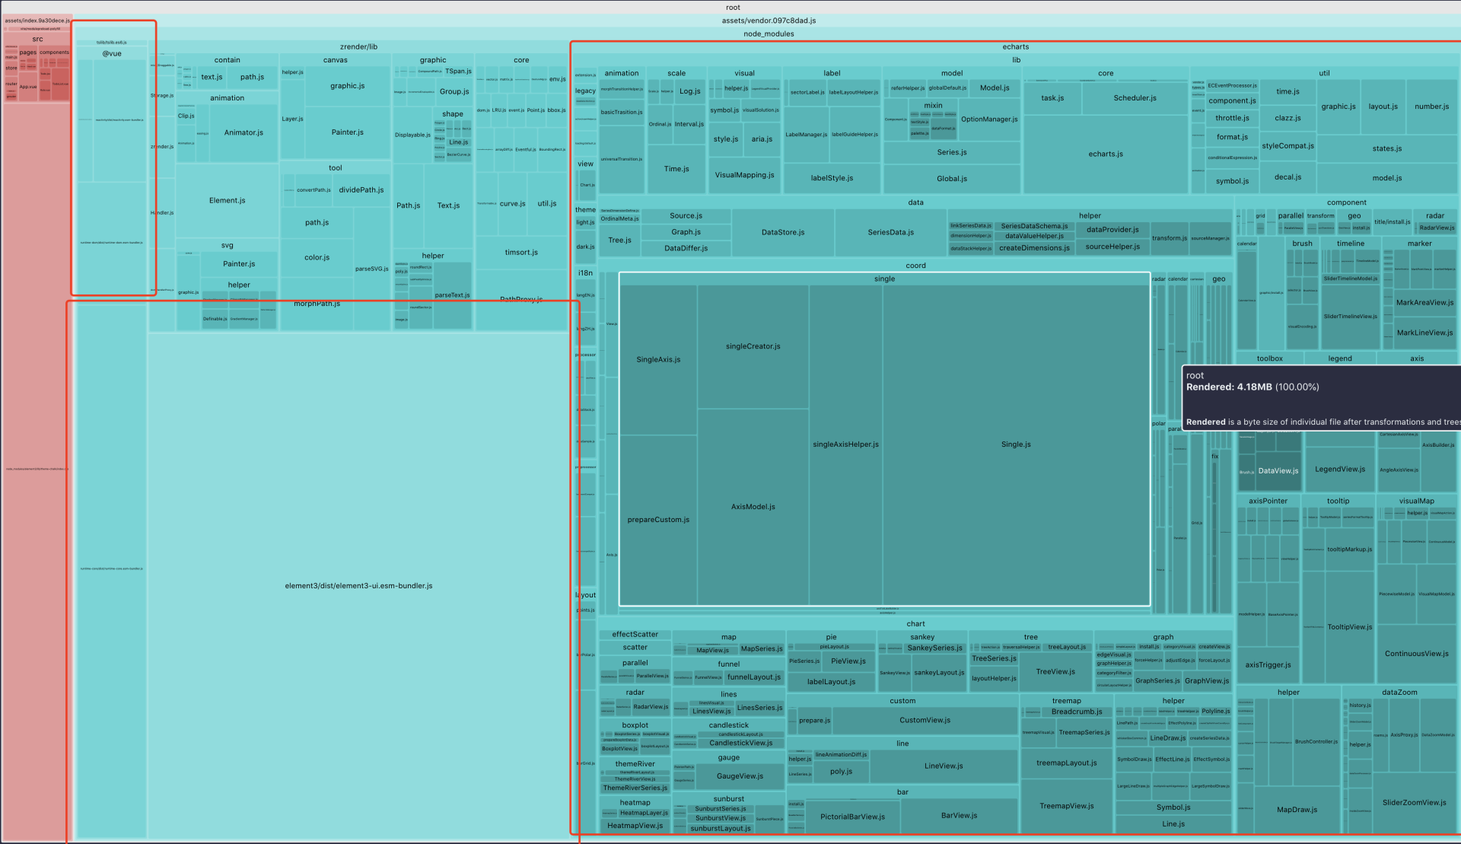Click the SliderZoomView.js block
The height and width of the screenshot is (844, 1461).
click(1414, 802)
